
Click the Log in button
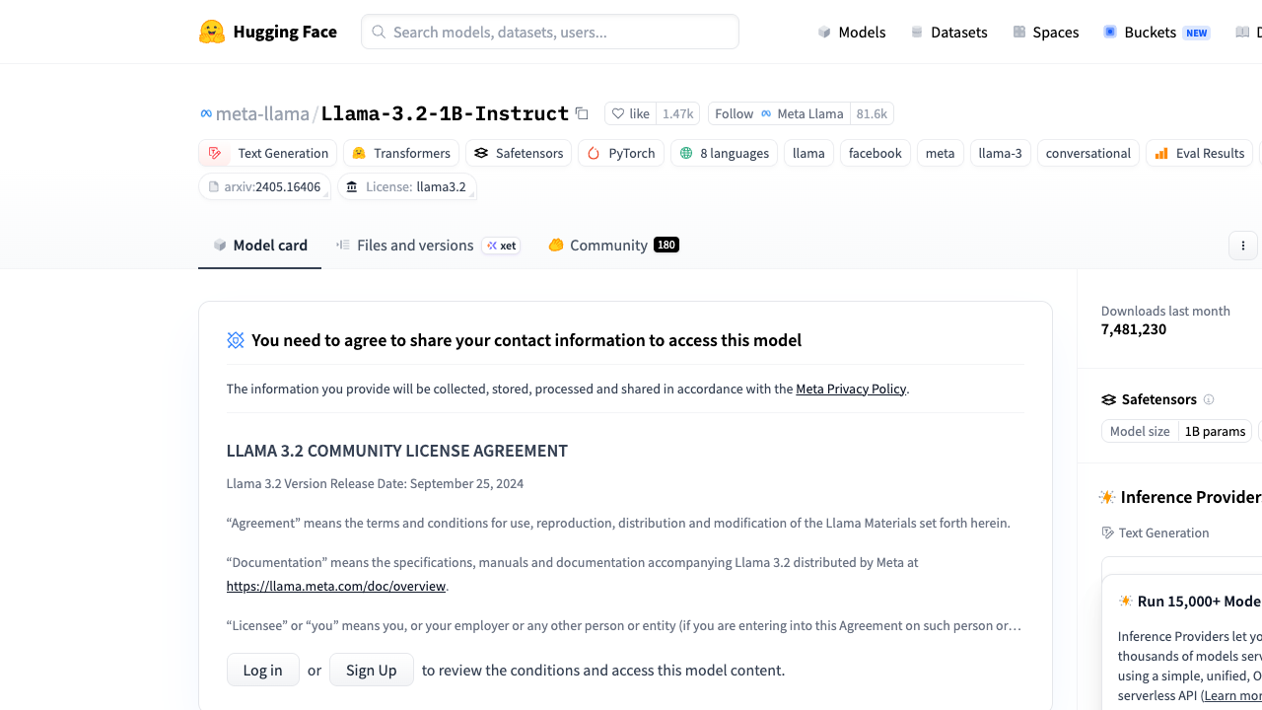[263, 670]
